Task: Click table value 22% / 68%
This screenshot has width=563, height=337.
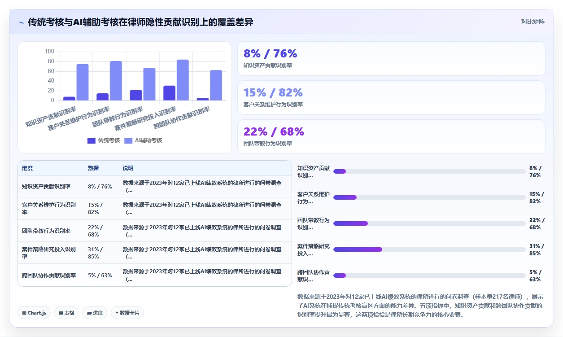Action: pyautogui.click(x=96, y=231)
